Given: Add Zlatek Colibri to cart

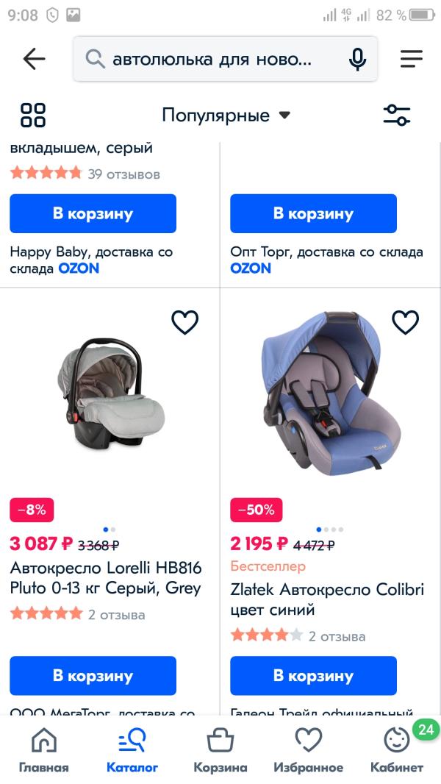Looking at the screenshot, I should pos(313,675).
